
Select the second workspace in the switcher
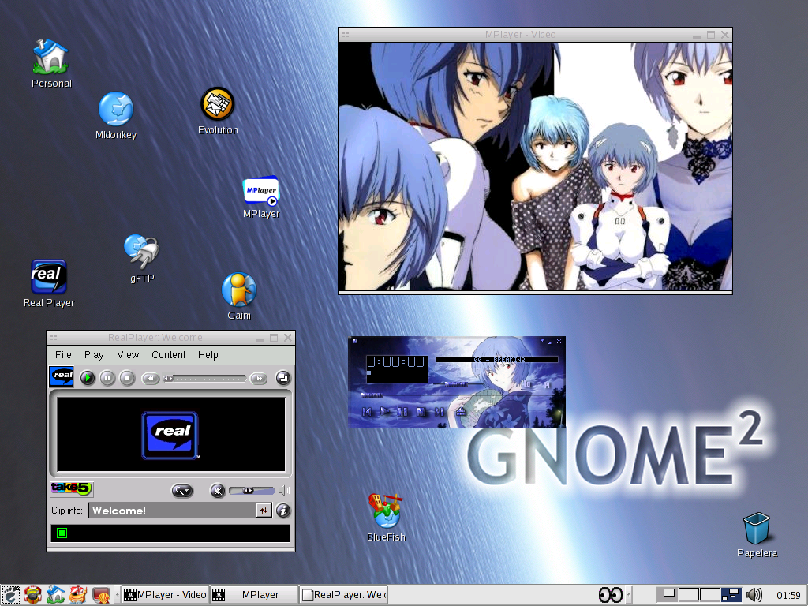[x=688, y=595]
